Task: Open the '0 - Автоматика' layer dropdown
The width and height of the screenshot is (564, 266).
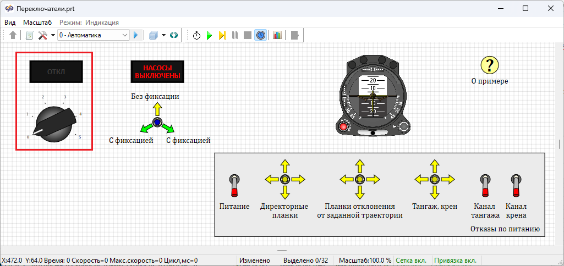Action: pos(93,35)
